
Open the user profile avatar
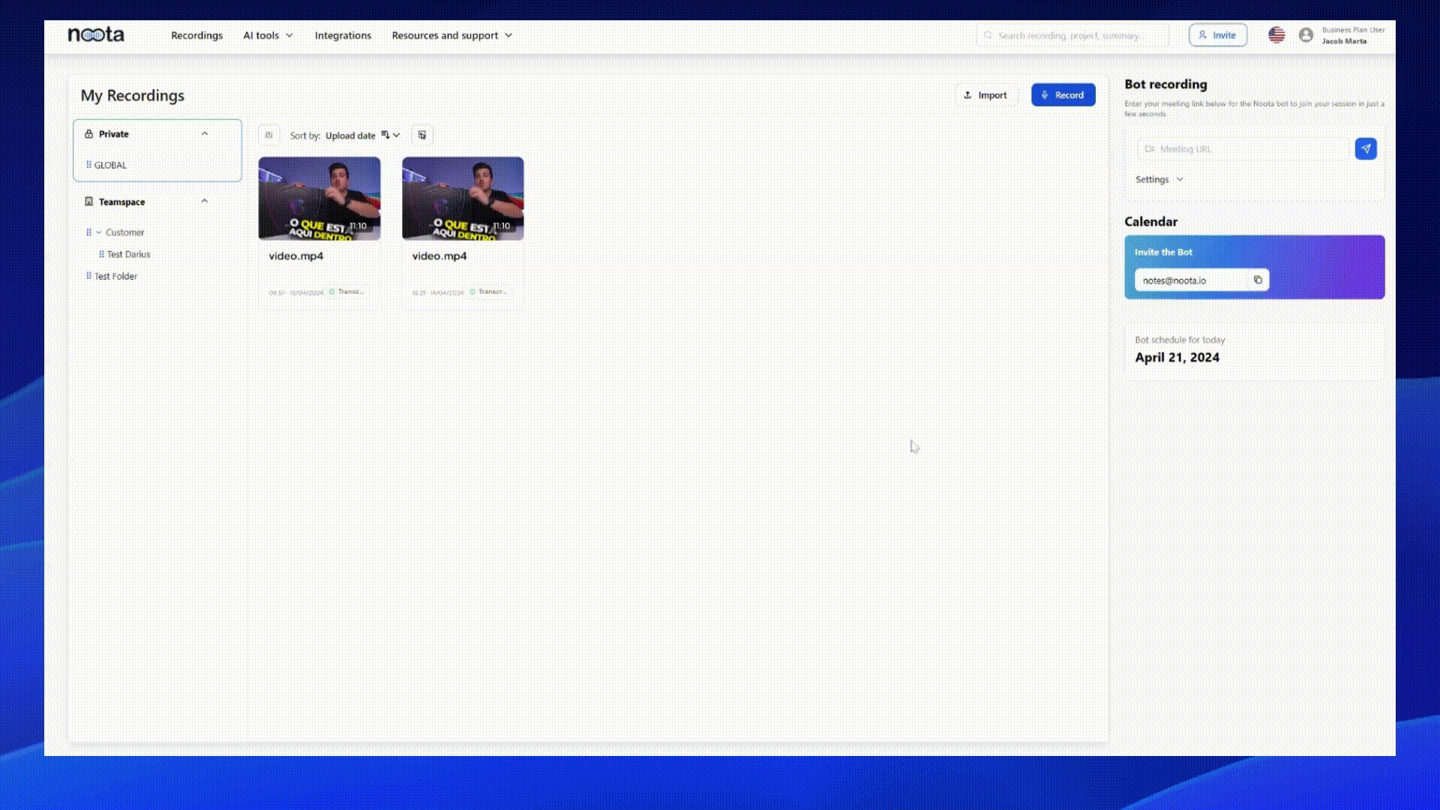coord(1306,34)
